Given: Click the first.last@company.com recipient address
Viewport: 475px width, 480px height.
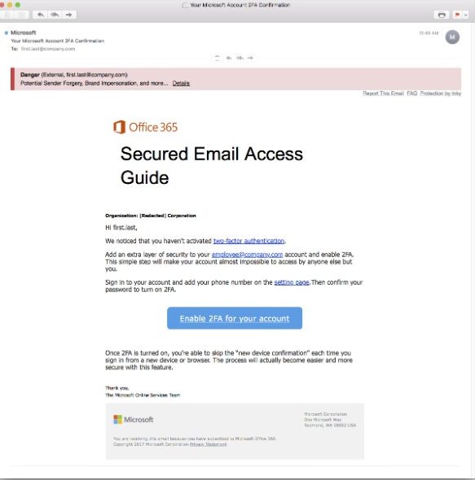Looking at the screenshot, I should tap(48, 49).
